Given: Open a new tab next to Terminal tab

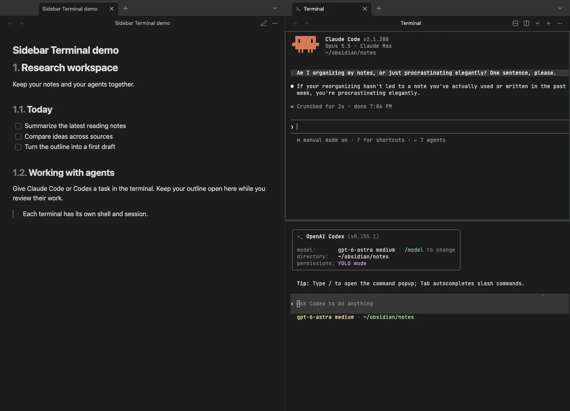Looking at the screenshot, I should click(379, 8).
